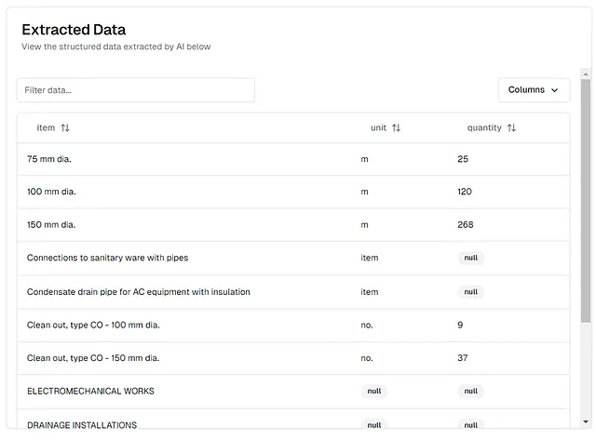Sort by the item column icon
The width and height of the screenshot is (596, 440).
[65, 128]
